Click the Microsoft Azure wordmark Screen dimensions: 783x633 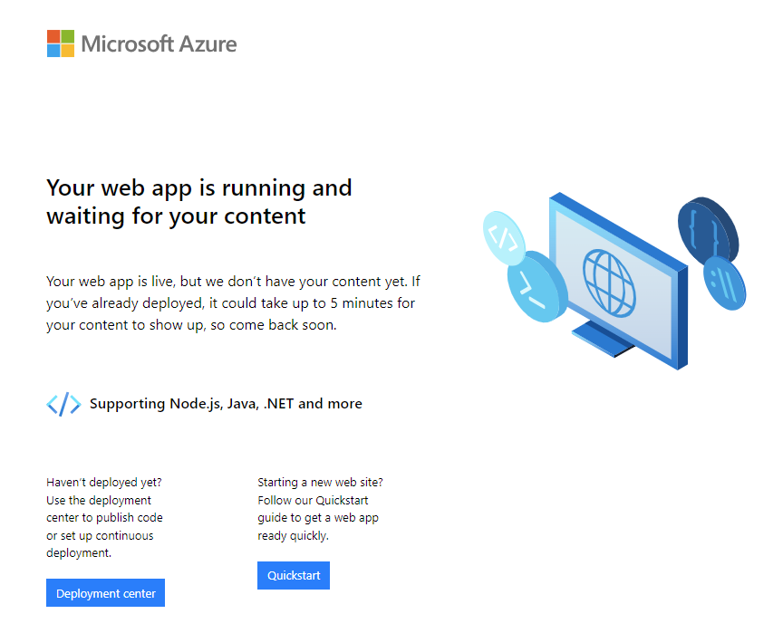click(x=159, y=43)
